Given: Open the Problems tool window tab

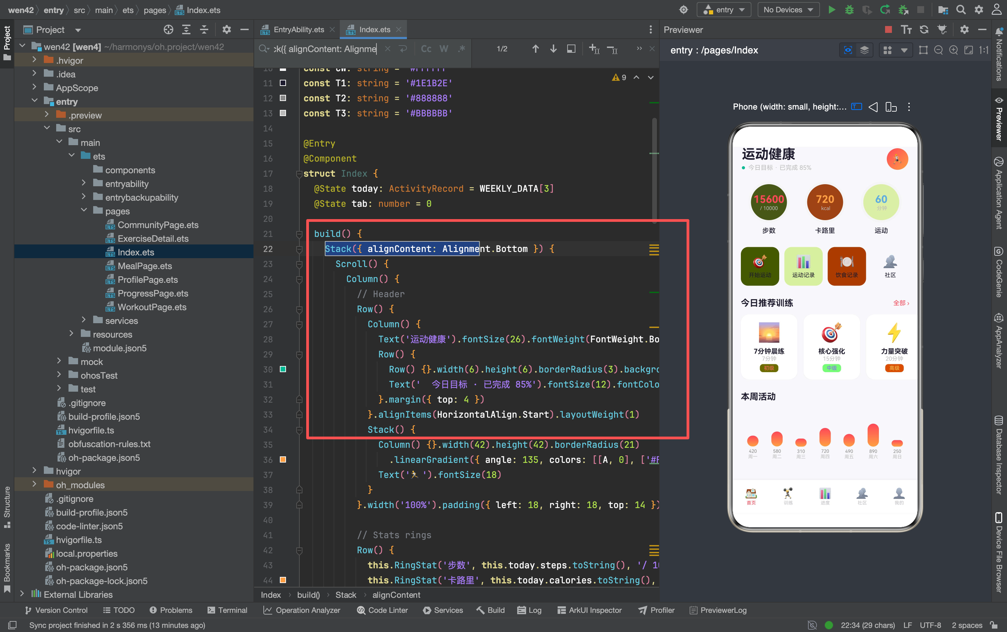Looking at the screenshot, I should [x=171, y=610].
